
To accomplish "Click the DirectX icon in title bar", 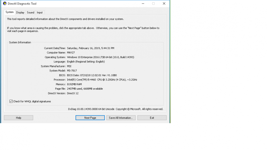I will (x=5, y=4).
